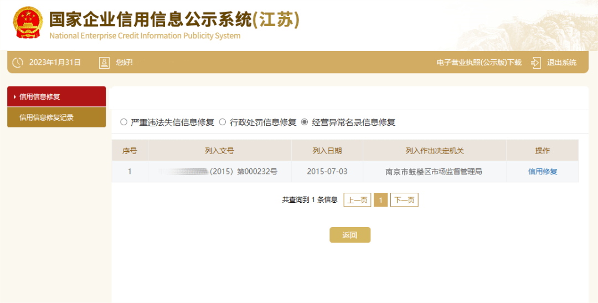This screenshot has height=303, width=598.
Task: Select 经营异常名录信息修复 radio button
Action: [305, 122]
